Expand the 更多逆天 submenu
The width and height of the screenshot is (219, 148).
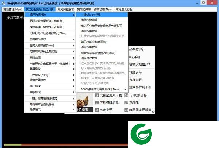[50, 109]
